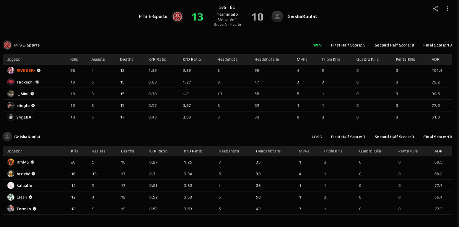Viewport: 459px width, 227px height.
Task: Click Assists column header in PTS table
Action: click(98, 60)
